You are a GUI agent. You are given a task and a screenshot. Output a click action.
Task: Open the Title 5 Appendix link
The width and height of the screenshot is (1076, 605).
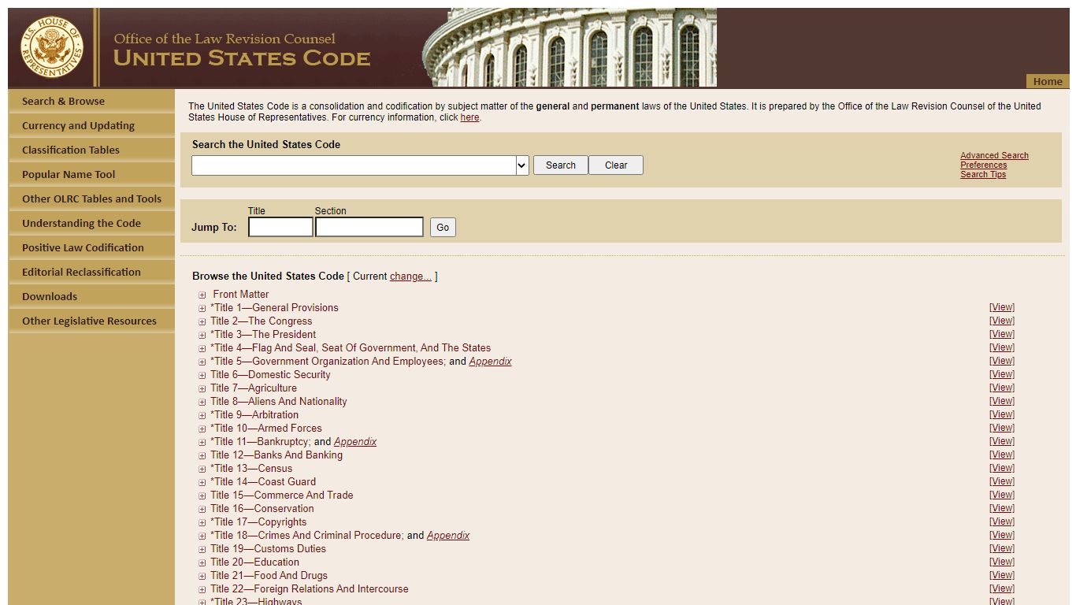click(490, 362)
